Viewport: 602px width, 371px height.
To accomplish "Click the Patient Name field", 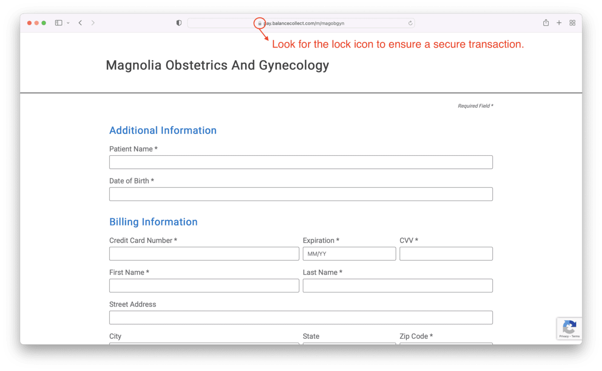I will pos(301,162).
